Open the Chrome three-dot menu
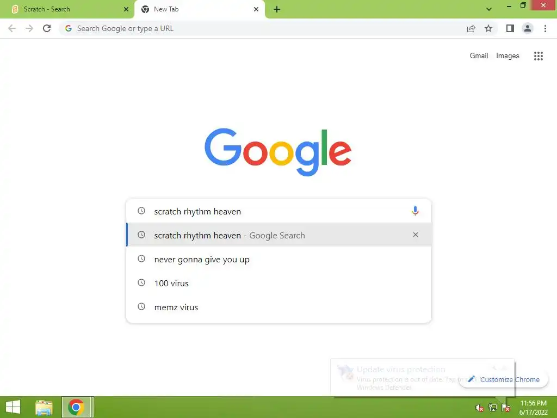 (x=545, y=28)
